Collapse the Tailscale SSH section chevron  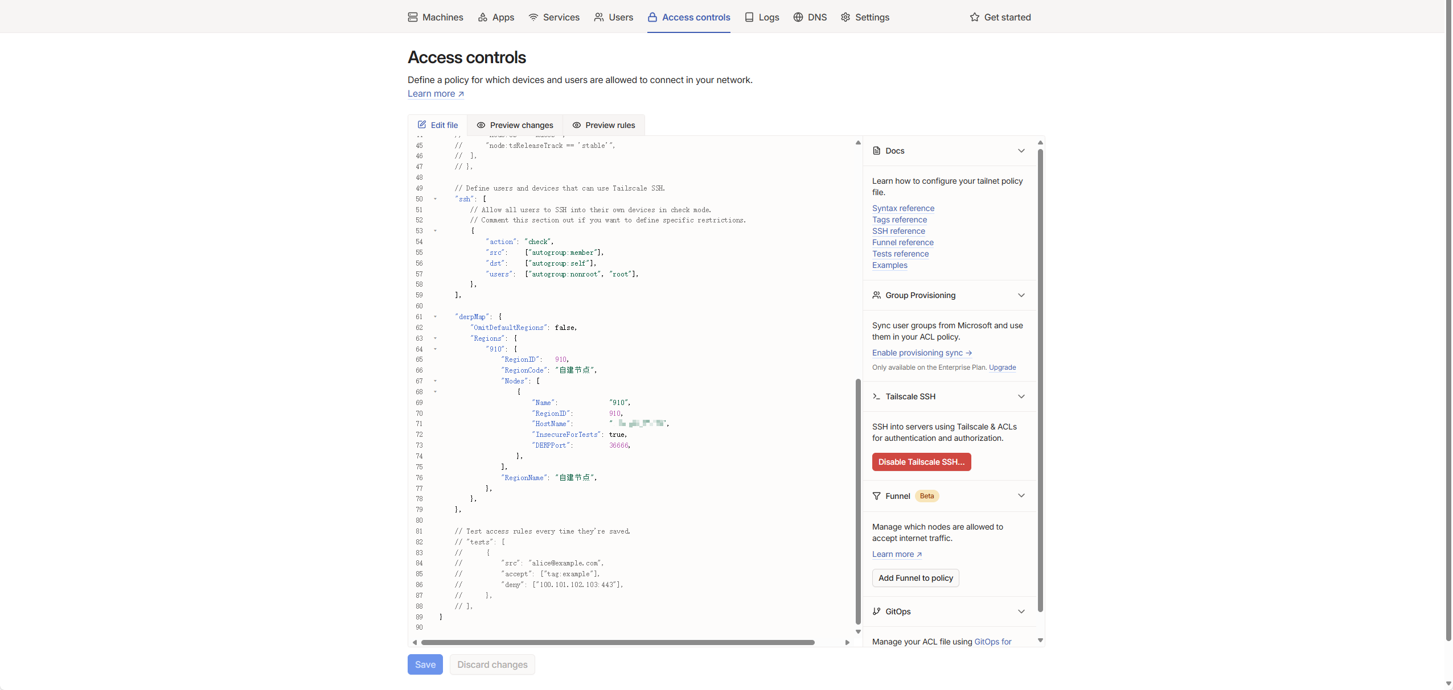(x=1021, y=396)
